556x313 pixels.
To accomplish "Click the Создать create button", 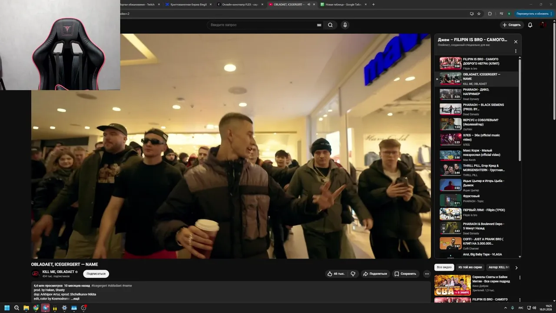I will click(511, 25).
